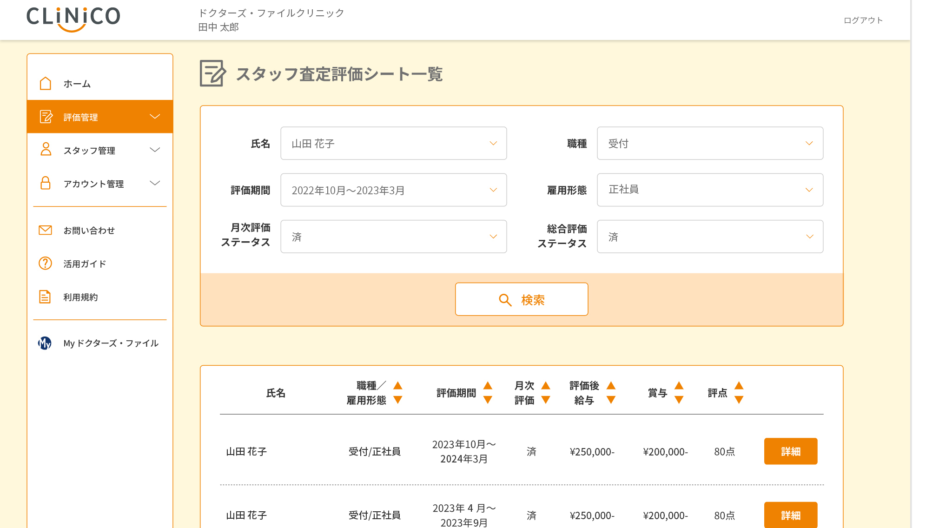Click the evaluation management pencil icon

pyautogui.click(x=46, y=117)
